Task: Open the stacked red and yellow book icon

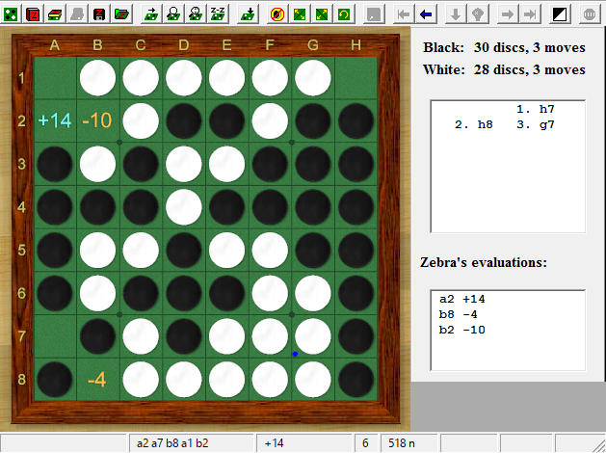Action: [55, 14]
